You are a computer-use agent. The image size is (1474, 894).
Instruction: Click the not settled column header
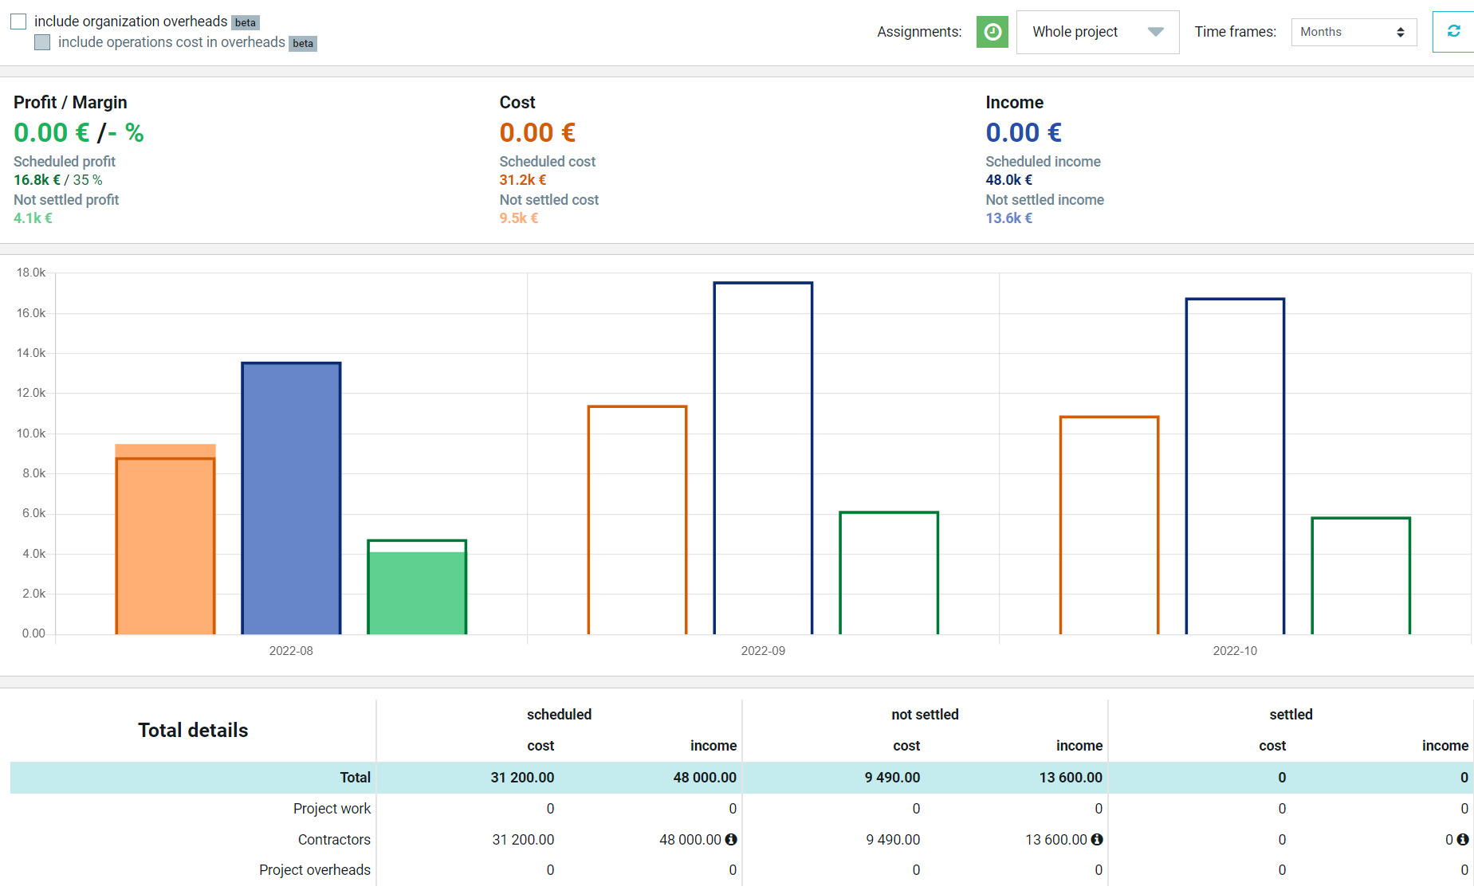[x=925, y=715]
